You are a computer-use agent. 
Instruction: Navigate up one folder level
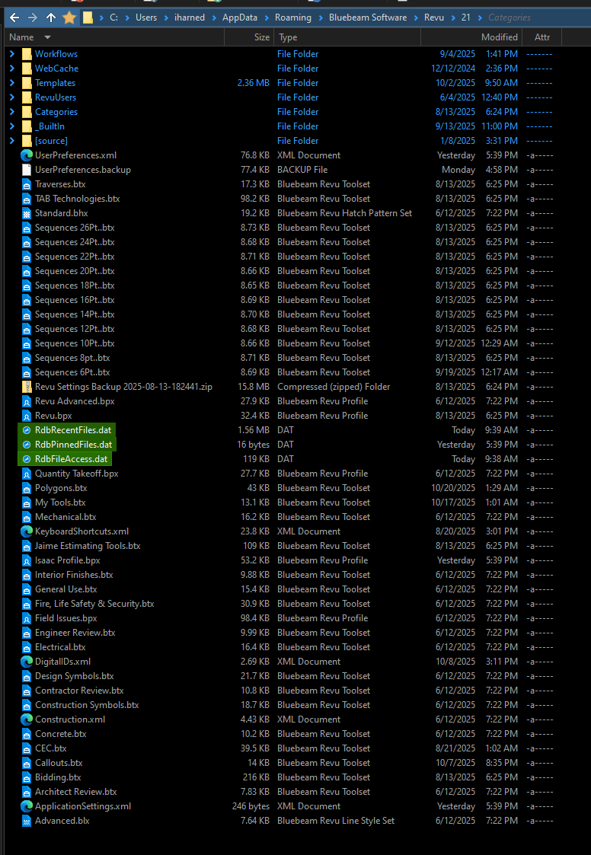click(x=51, y=18)
